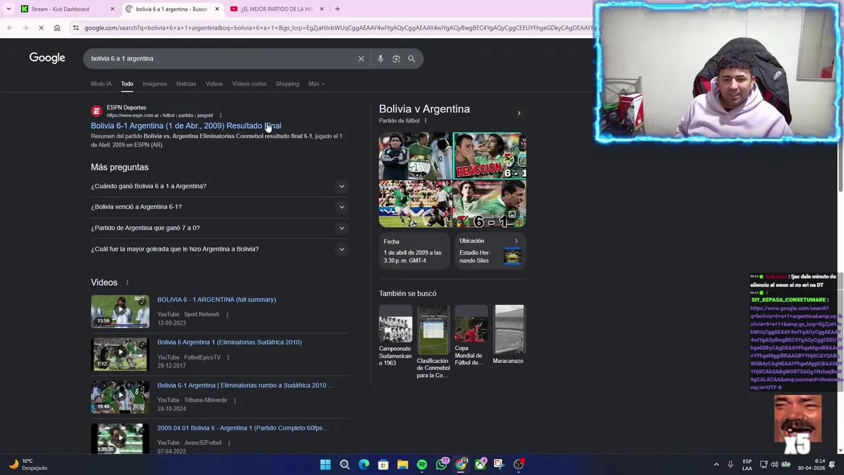
Task: Switch input language ESP LAA indicator
Action: [747, 464]
